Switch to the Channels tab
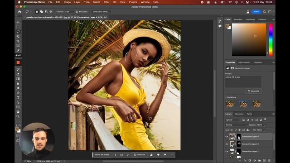 239,114
